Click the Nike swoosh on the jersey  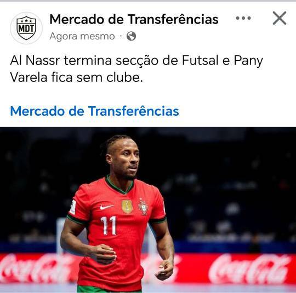pyautogui.click(x=107, y=207)
